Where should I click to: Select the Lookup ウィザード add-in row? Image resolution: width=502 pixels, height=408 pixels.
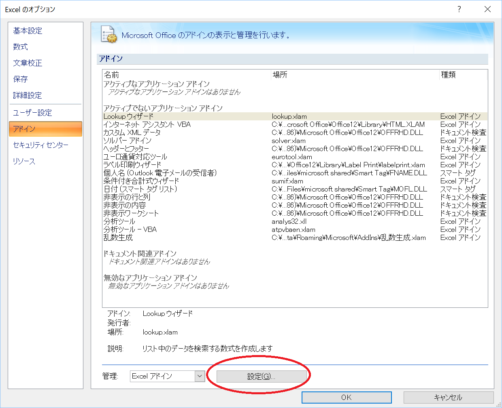(295, 116)
